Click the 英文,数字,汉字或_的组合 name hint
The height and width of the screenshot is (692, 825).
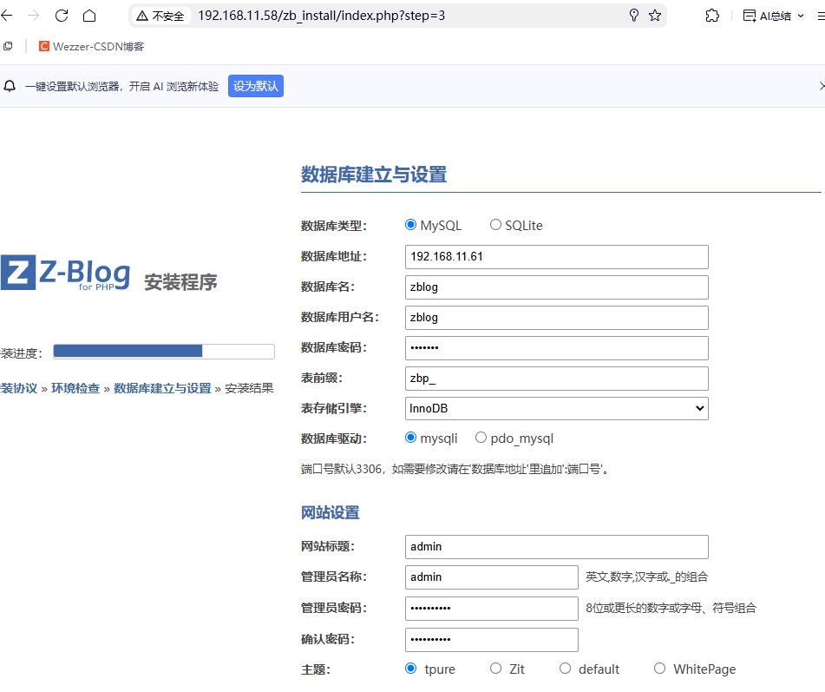point(646,577)
